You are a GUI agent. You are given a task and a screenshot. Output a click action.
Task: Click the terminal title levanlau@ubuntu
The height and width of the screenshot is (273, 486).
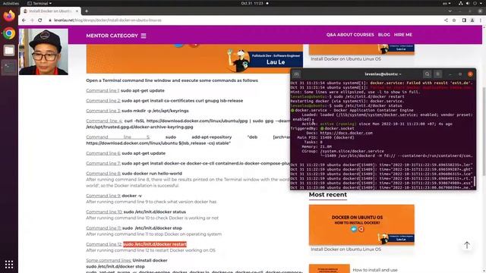coord(382,74)
